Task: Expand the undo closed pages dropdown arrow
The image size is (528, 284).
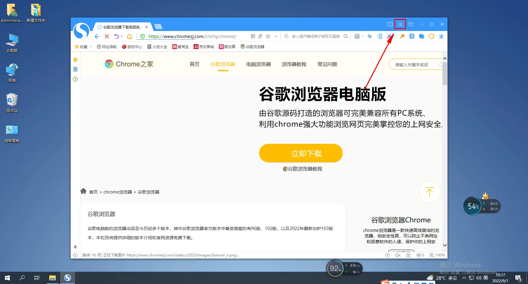Action: point(122,36)
